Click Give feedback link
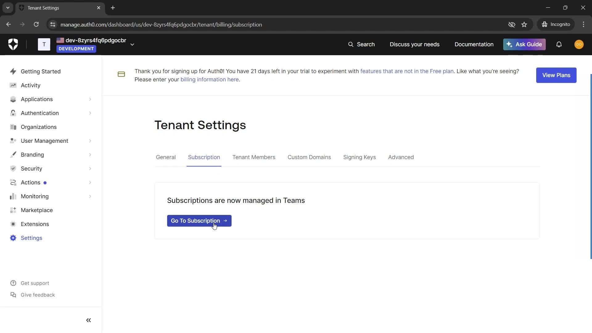Image resolution: width=592 pixels, height=333 pixels. tap(33, 295)
